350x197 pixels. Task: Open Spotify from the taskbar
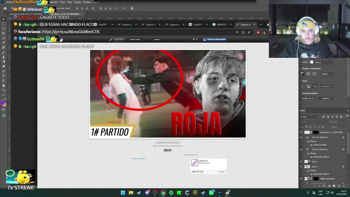(x=171, y=193)
